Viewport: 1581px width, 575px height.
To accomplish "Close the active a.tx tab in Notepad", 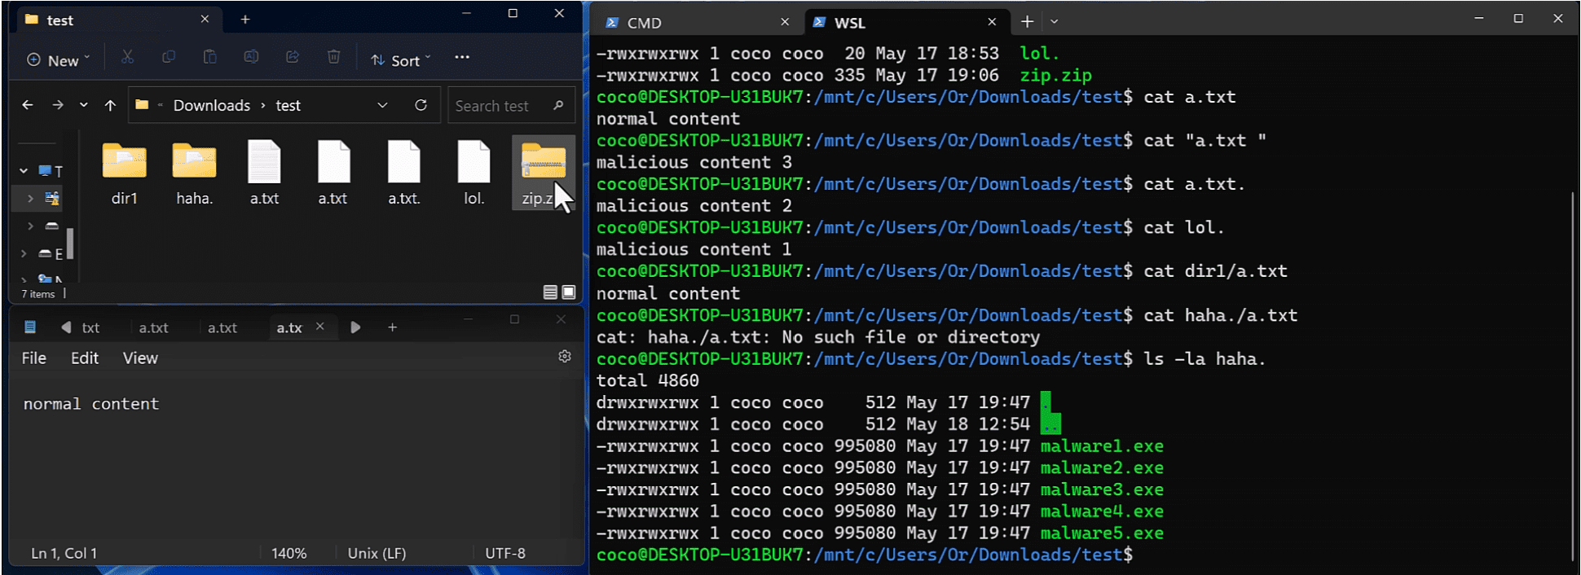I will [320, 327].
